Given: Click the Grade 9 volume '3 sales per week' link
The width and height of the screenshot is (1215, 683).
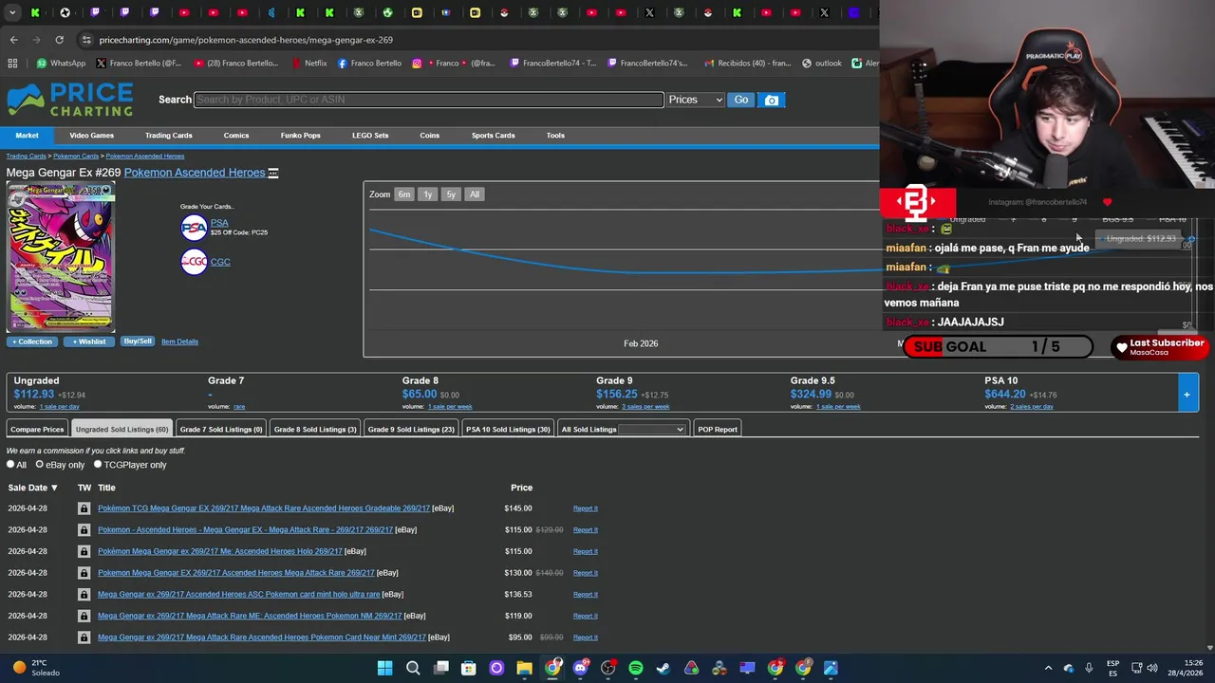Looking at the screenshot, I should [x=645, y=407].
